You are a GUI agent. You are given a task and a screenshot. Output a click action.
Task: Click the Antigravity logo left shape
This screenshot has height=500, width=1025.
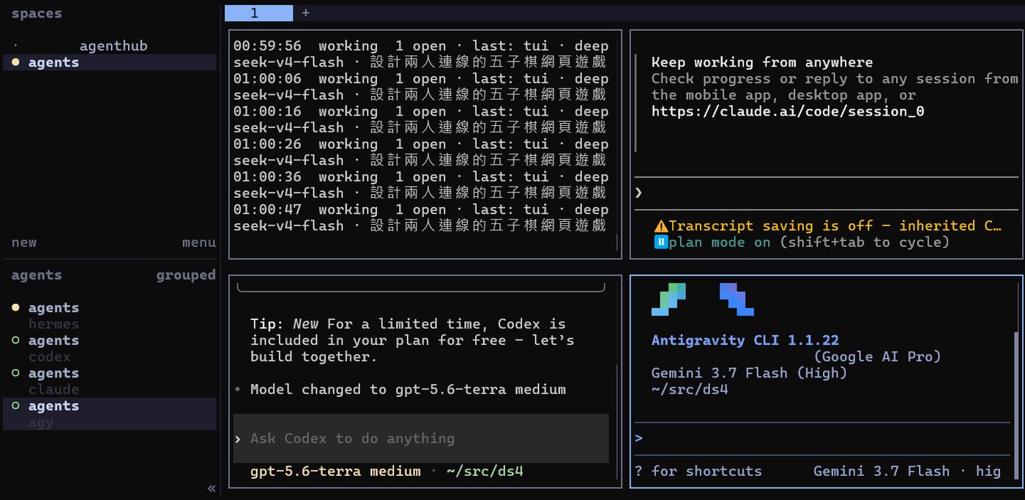click(668, 299)
